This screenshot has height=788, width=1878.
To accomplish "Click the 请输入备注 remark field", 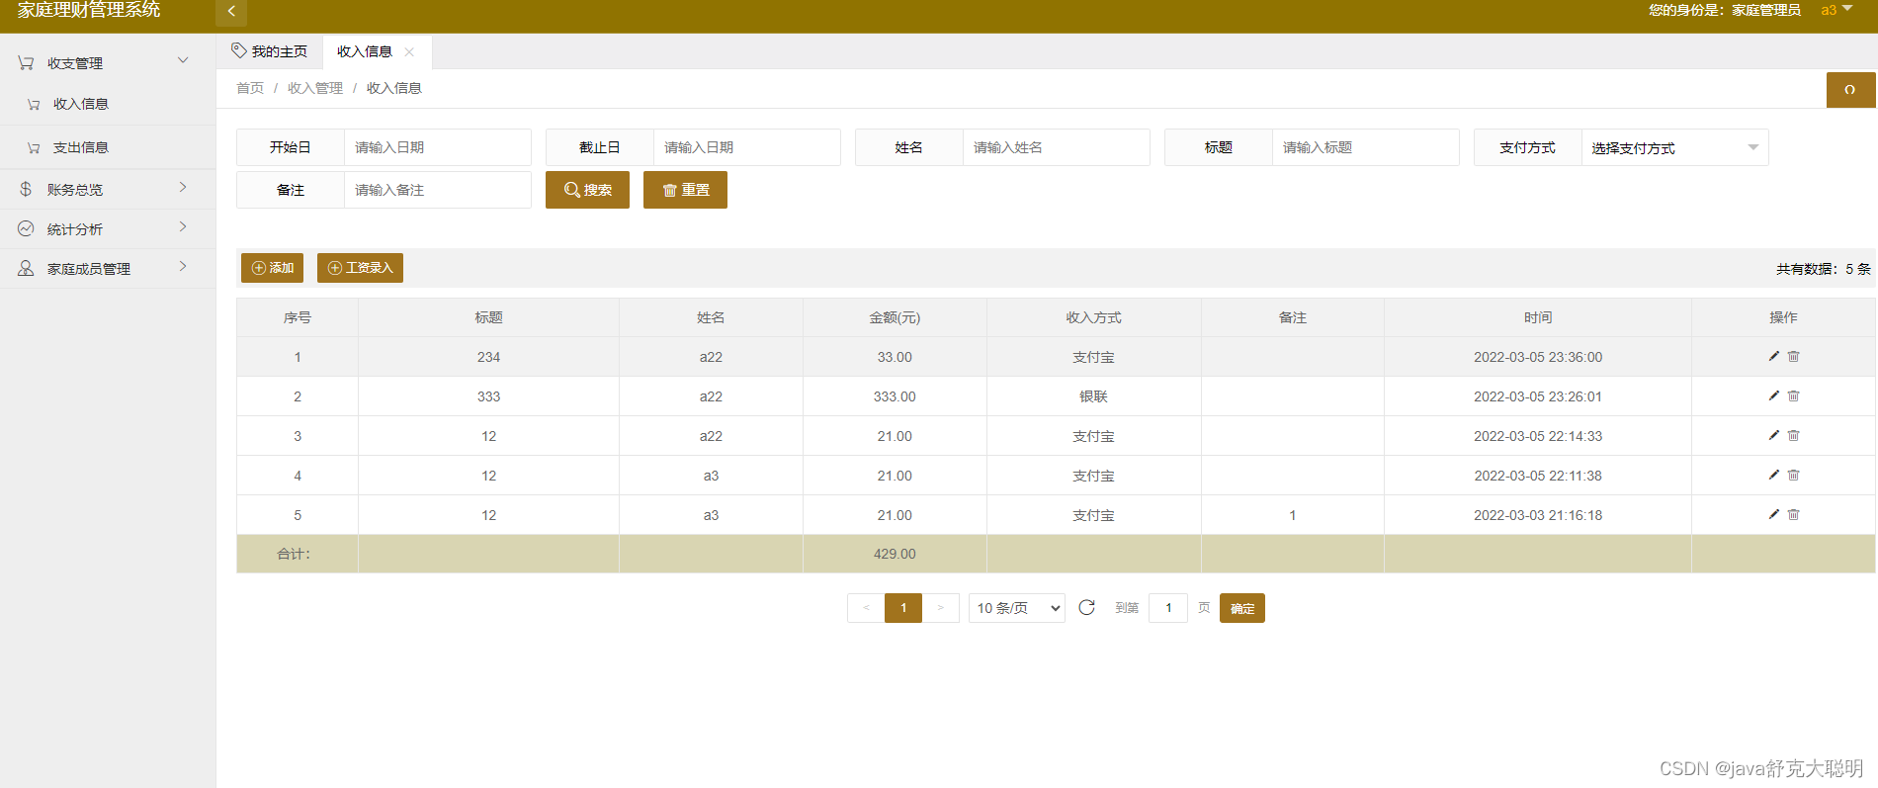I will point(438,190).
